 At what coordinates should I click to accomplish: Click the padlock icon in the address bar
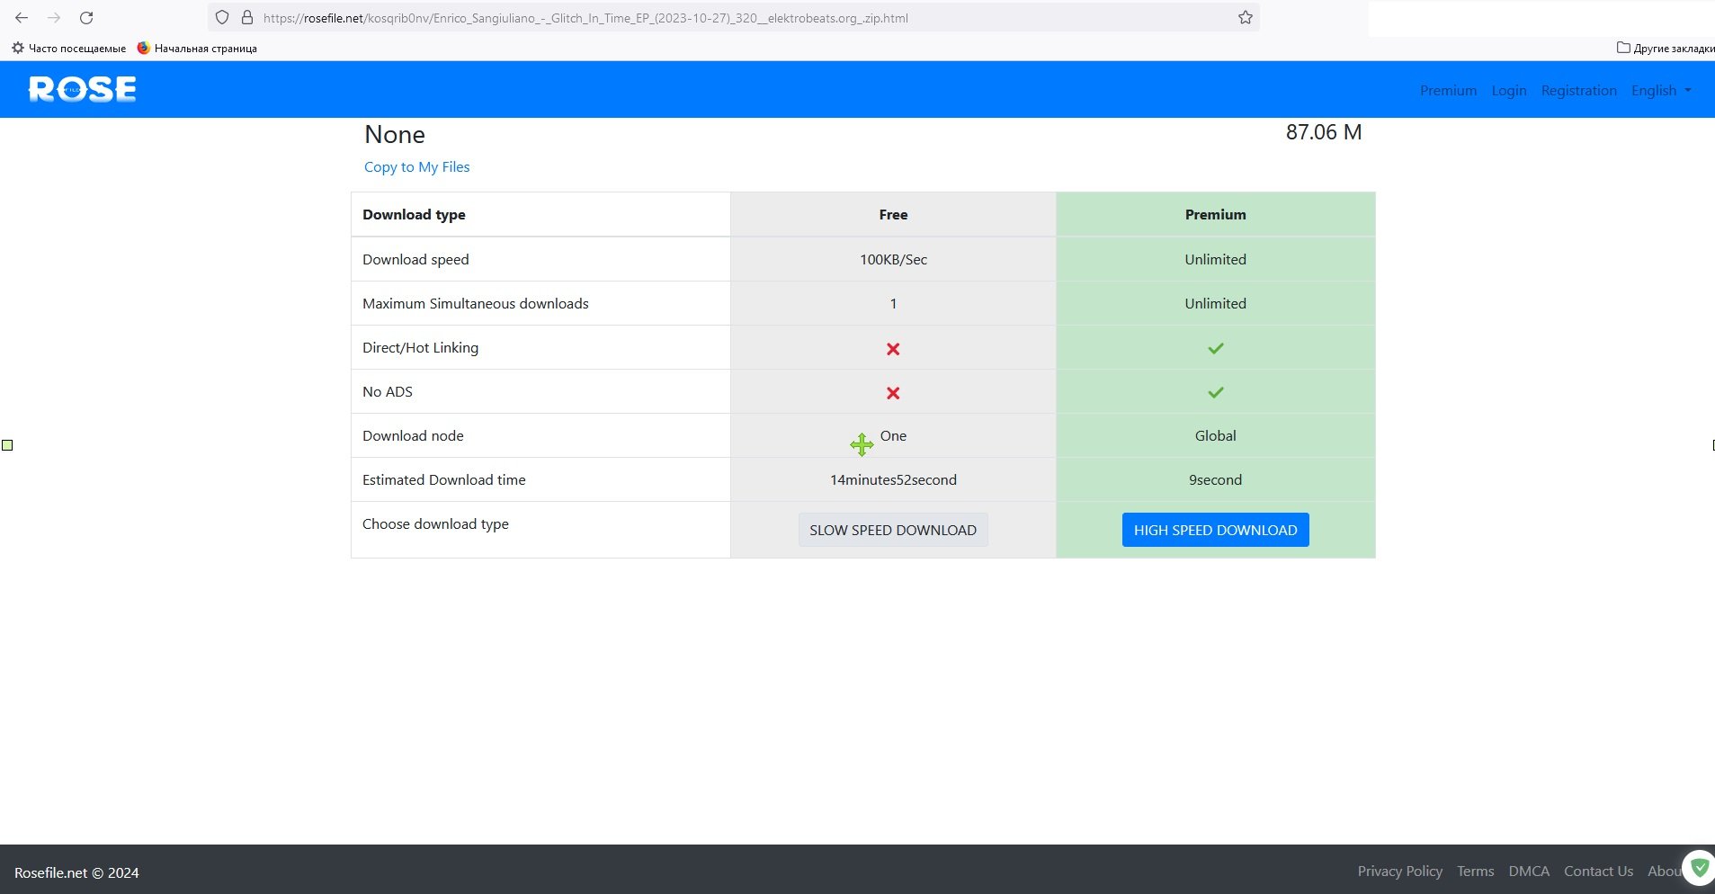246,17
